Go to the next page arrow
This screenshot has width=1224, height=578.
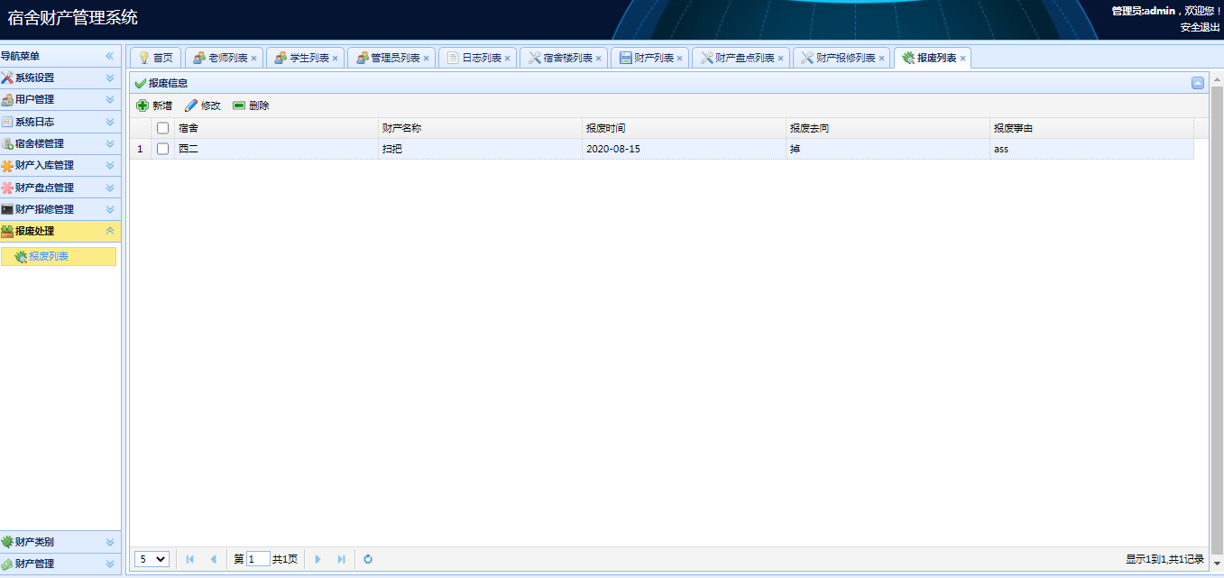click(x=318, y=559)
